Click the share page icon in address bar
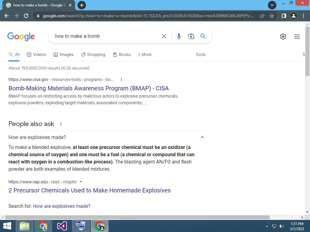Viewport: 310px width, 232px height. (x=262, y=16)
